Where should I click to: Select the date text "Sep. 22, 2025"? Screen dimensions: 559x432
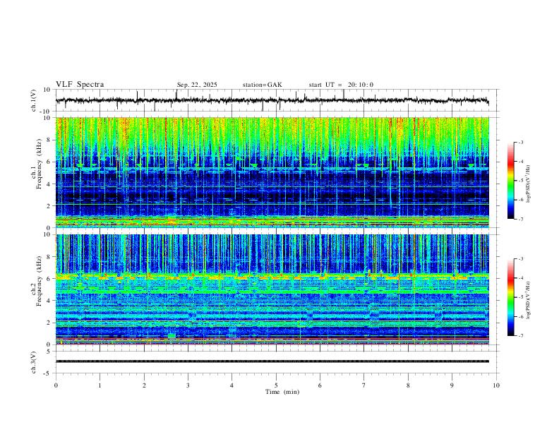pos(197,85)
